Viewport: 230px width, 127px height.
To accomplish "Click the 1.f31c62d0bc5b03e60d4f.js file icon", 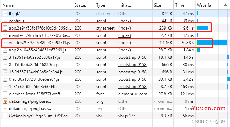I will [x=5, y=87].
